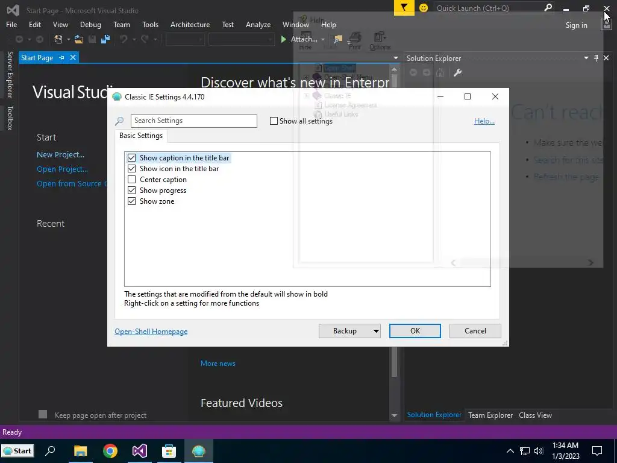
Task: Open the New Project dropdown arrow in toolbar
Action: pos(69,39)
